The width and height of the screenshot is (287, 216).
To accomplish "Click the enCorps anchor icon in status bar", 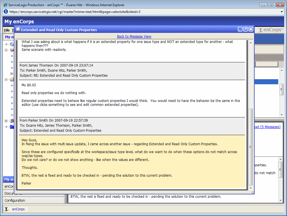I will (6, 209).
